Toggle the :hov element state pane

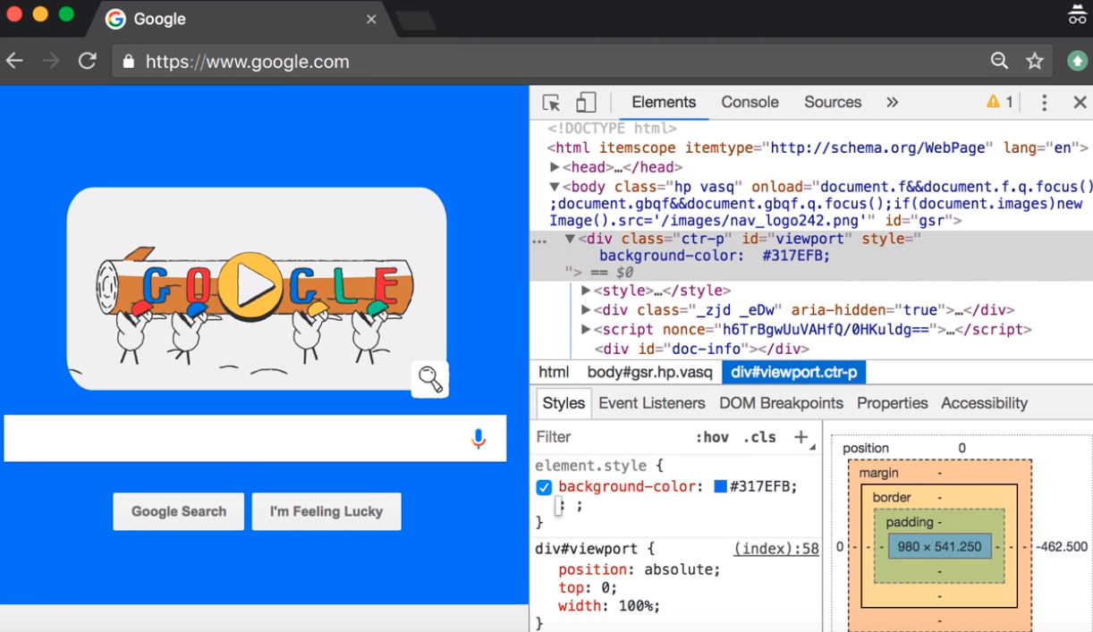[712, 437]
